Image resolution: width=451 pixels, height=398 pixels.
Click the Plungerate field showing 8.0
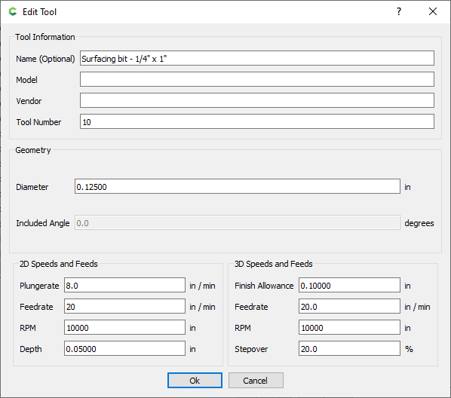(x=124, y=285)
